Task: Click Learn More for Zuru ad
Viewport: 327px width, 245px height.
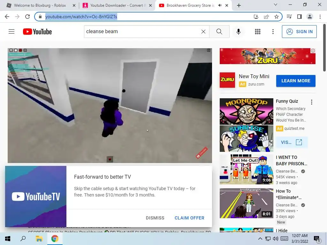Action: pyautogui.click(x=296, y=81)
